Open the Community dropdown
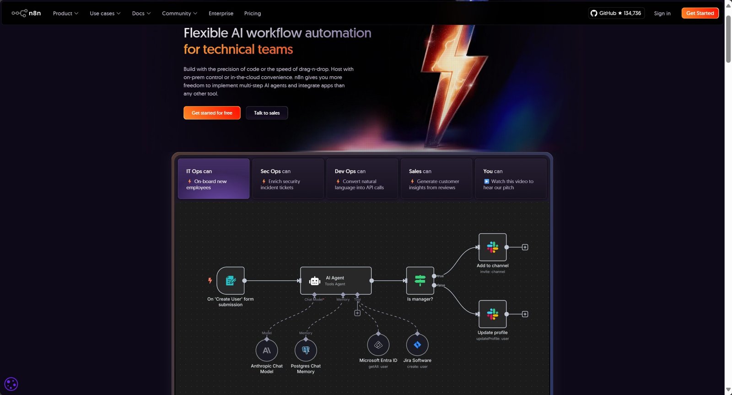 [180, 13]
